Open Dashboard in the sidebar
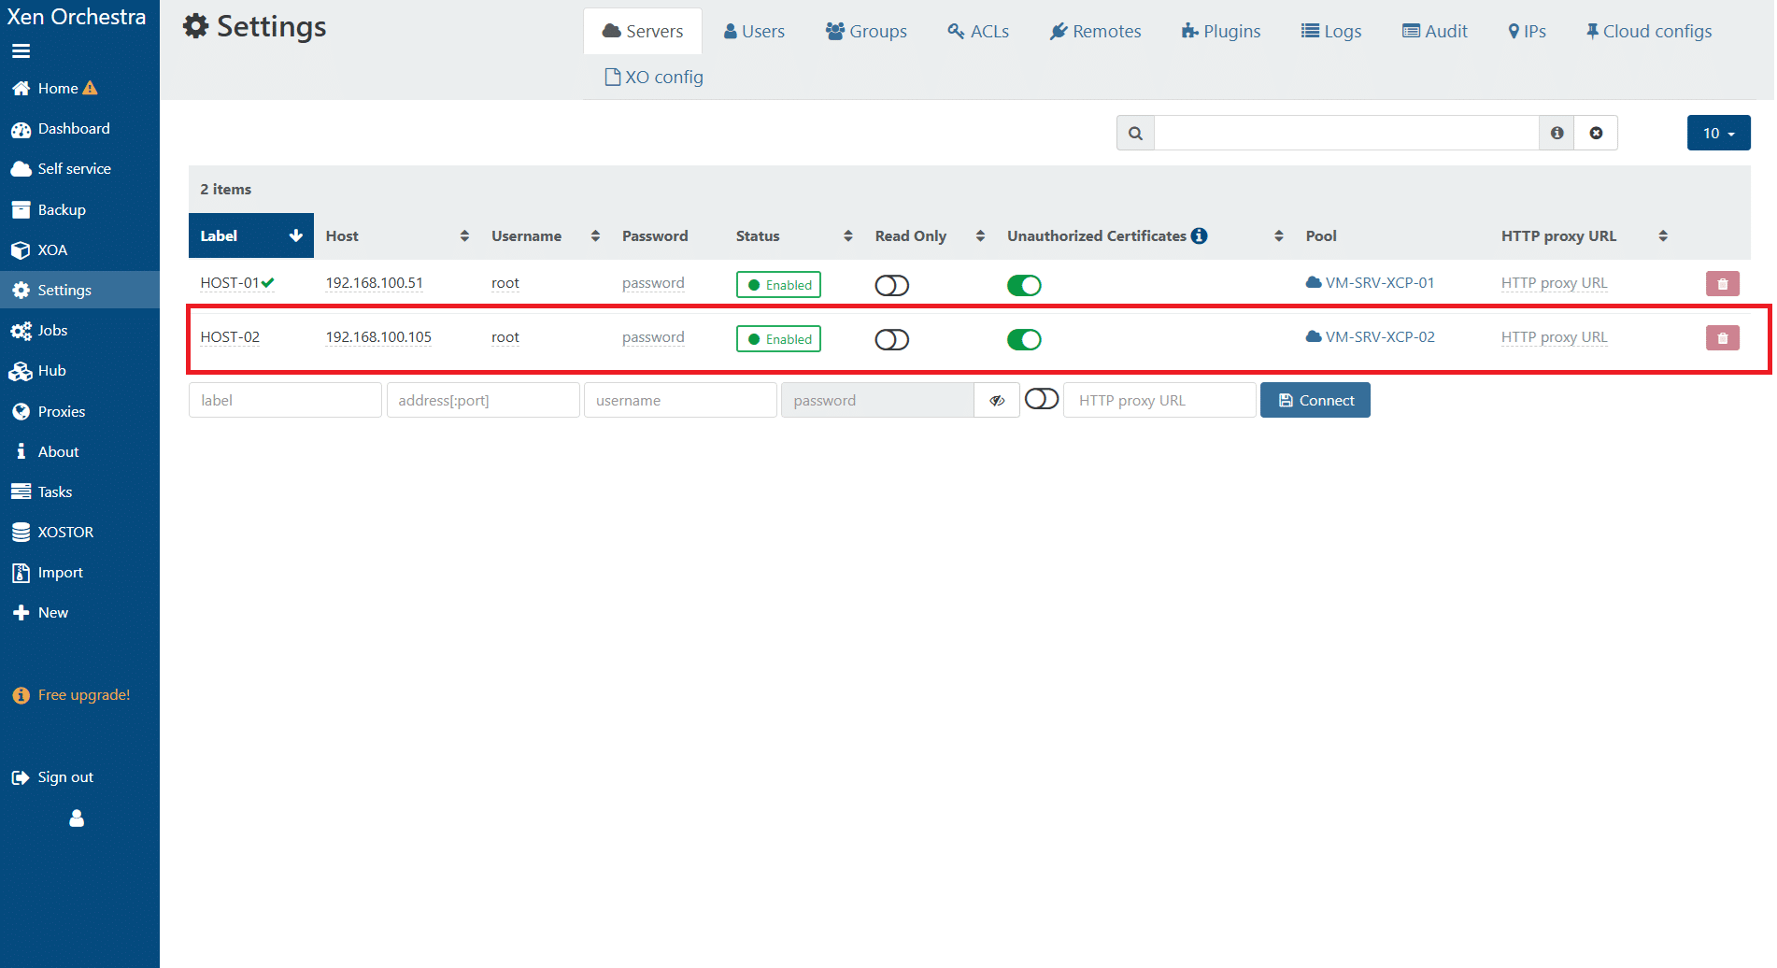Image resolution: width=1777 pixels, height=968 pixels. [x=61, y=128]
